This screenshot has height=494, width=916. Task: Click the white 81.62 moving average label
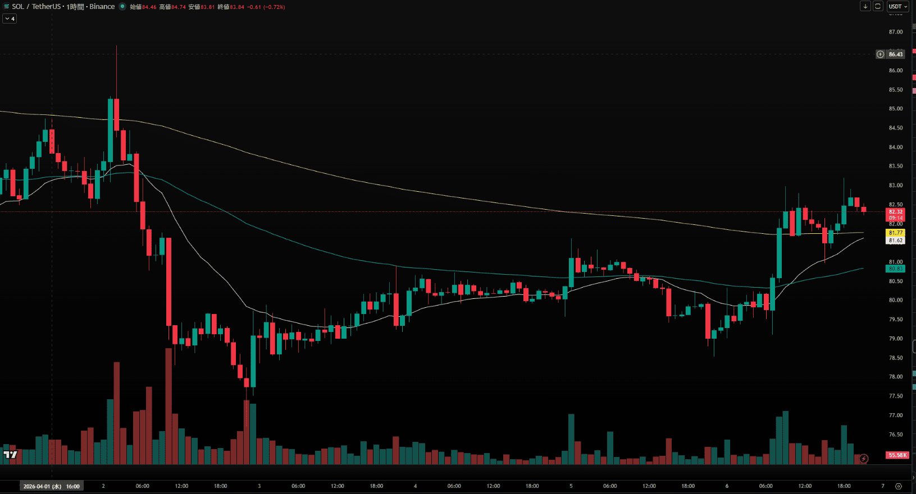coord(895,241)
